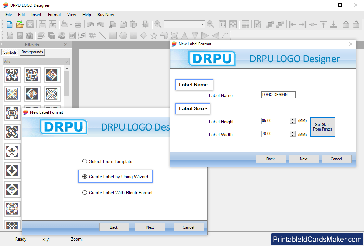Screen dimensions: 364x246
Task: Click the Camera capture icon
Action: pos(29,36)
